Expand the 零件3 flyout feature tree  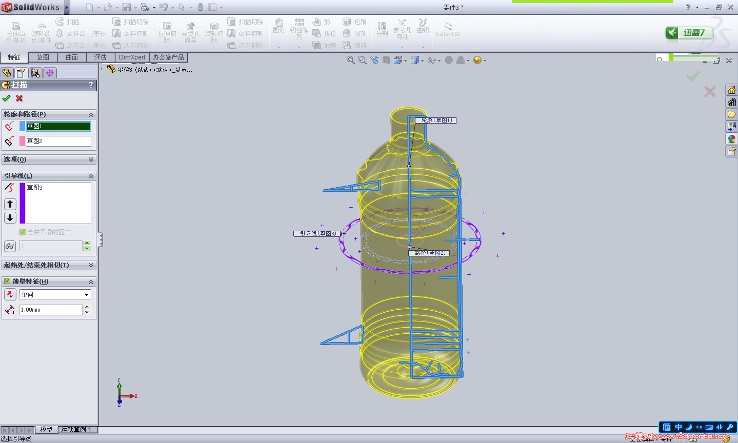(x=102, y=69)
